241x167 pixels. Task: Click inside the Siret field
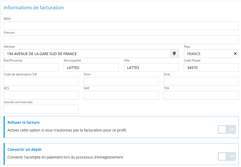(201, 81)
